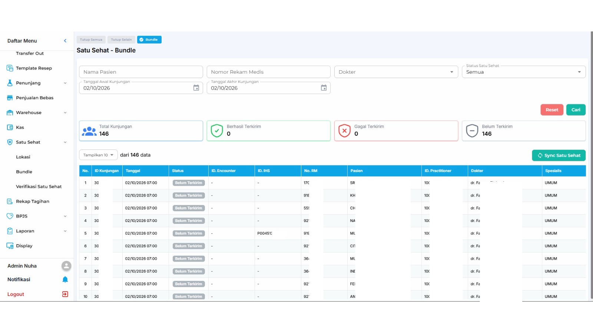Open the Dokter dropdown

pos(396,72)
